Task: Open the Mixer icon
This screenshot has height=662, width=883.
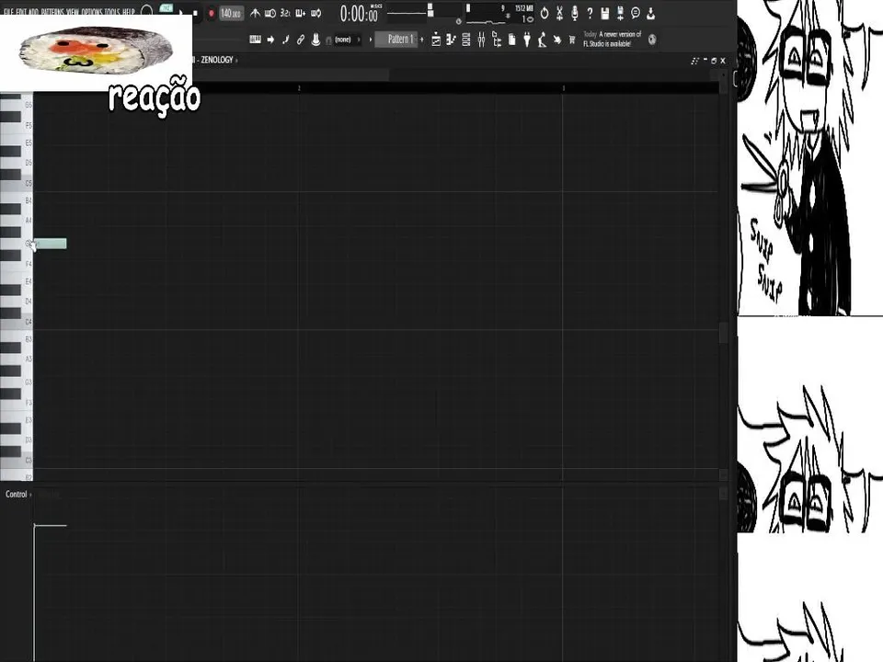Action: click(x=481, y=40)
